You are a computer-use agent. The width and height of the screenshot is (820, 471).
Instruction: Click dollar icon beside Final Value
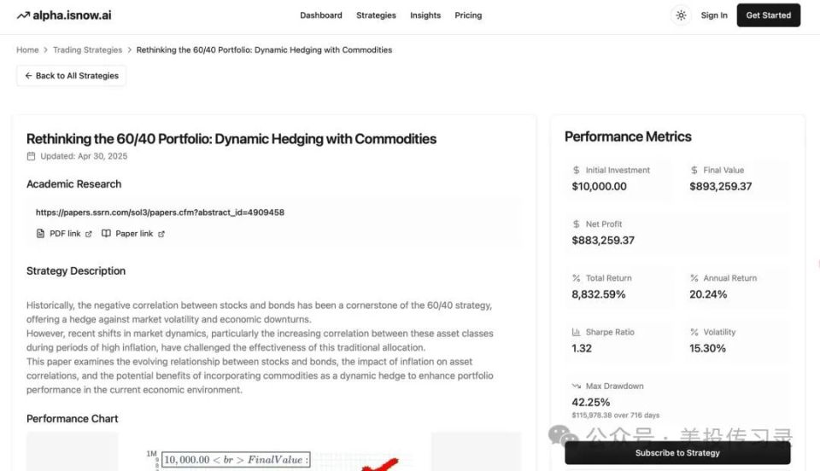[694, 171]
